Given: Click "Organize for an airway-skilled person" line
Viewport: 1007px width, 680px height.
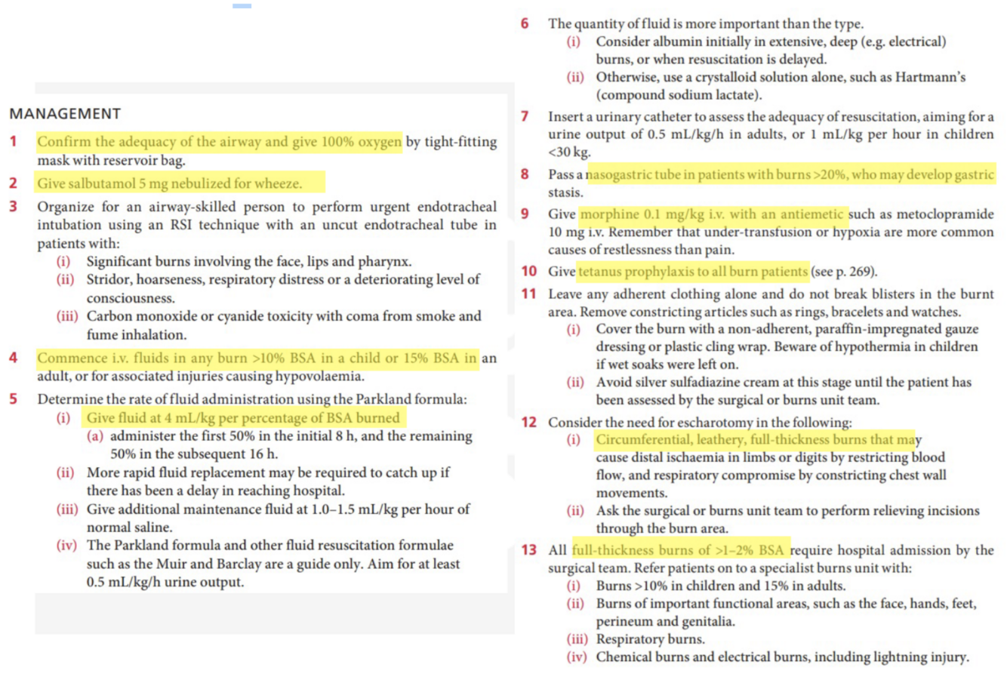Looking at the screenshot, I should (267, 207).
